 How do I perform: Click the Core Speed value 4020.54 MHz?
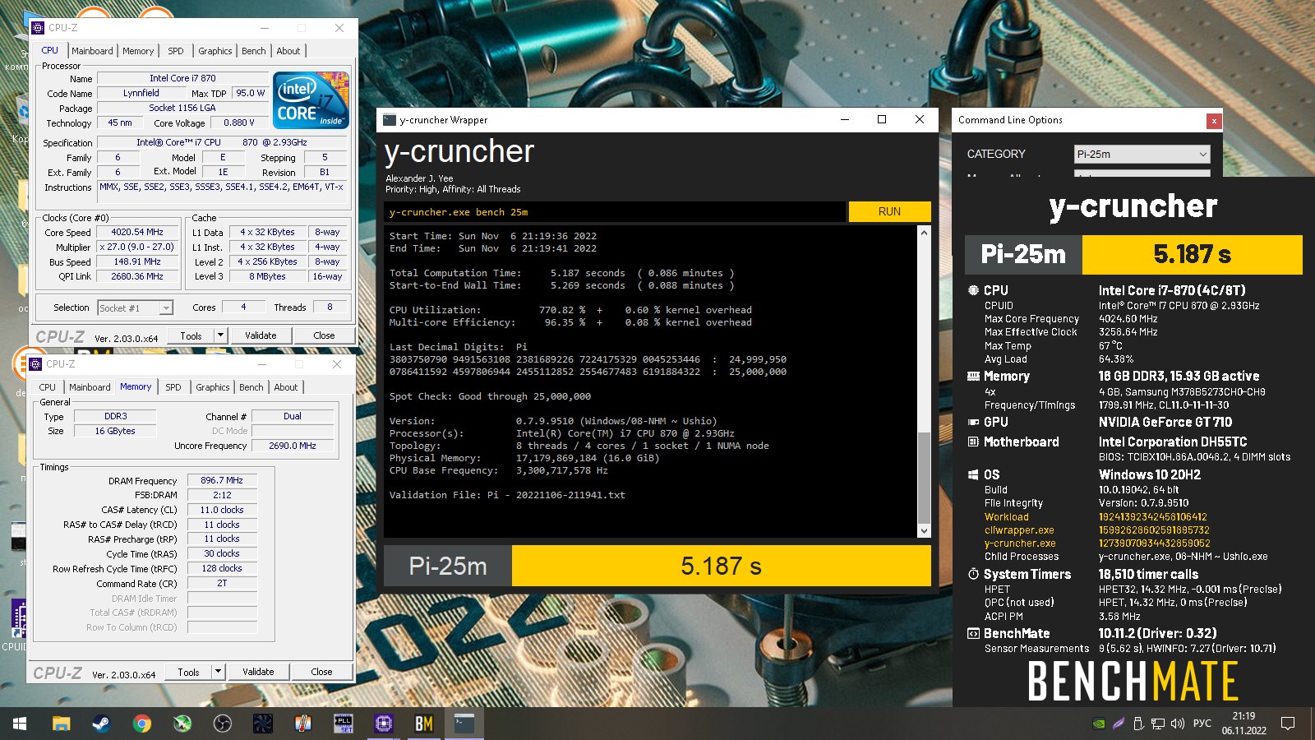137,233
